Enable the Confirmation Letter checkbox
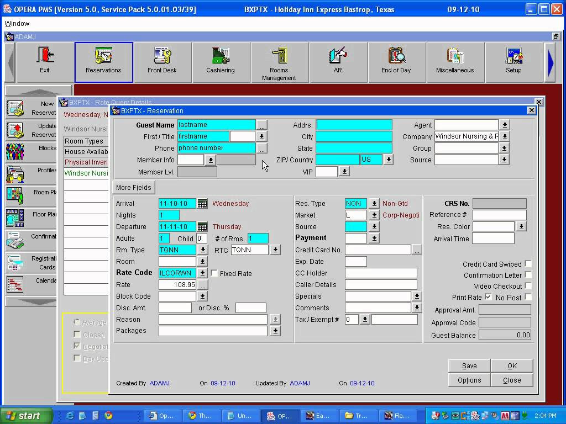 (x=528, y=275)
